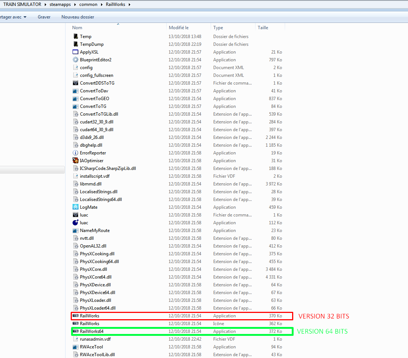Select the LocalisedStrings.dll file name
This screenshot has height=358, width=408.
pos(98,192)
